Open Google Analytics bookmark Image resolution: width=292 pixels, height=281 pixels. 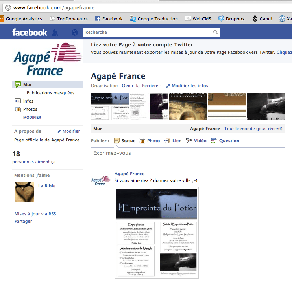click(x=21, y=19)
